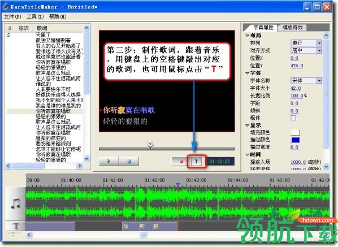Image resolution: width=338 pixels, height=247 pixels.
Task: Click the lyric list scroll up arrow
Action: tap(86, 28)
